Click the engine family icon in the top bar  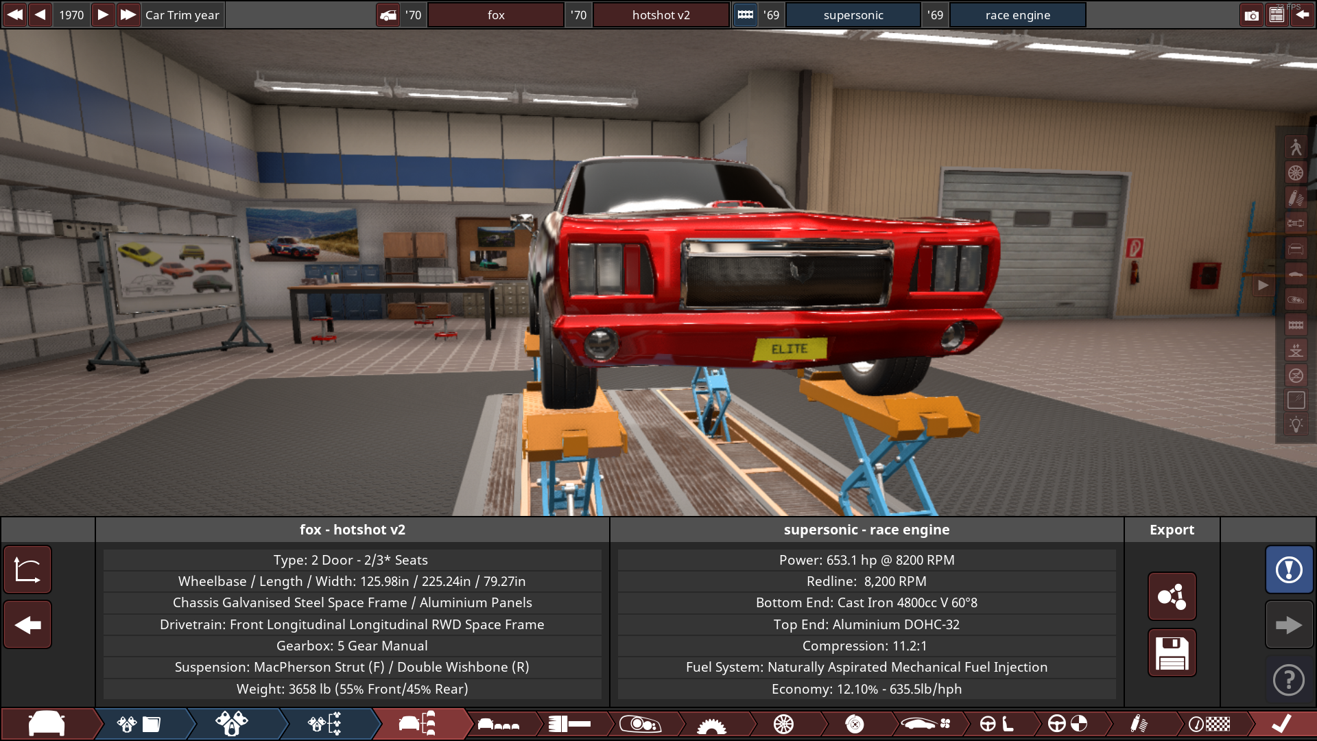[x=745, y=14]
